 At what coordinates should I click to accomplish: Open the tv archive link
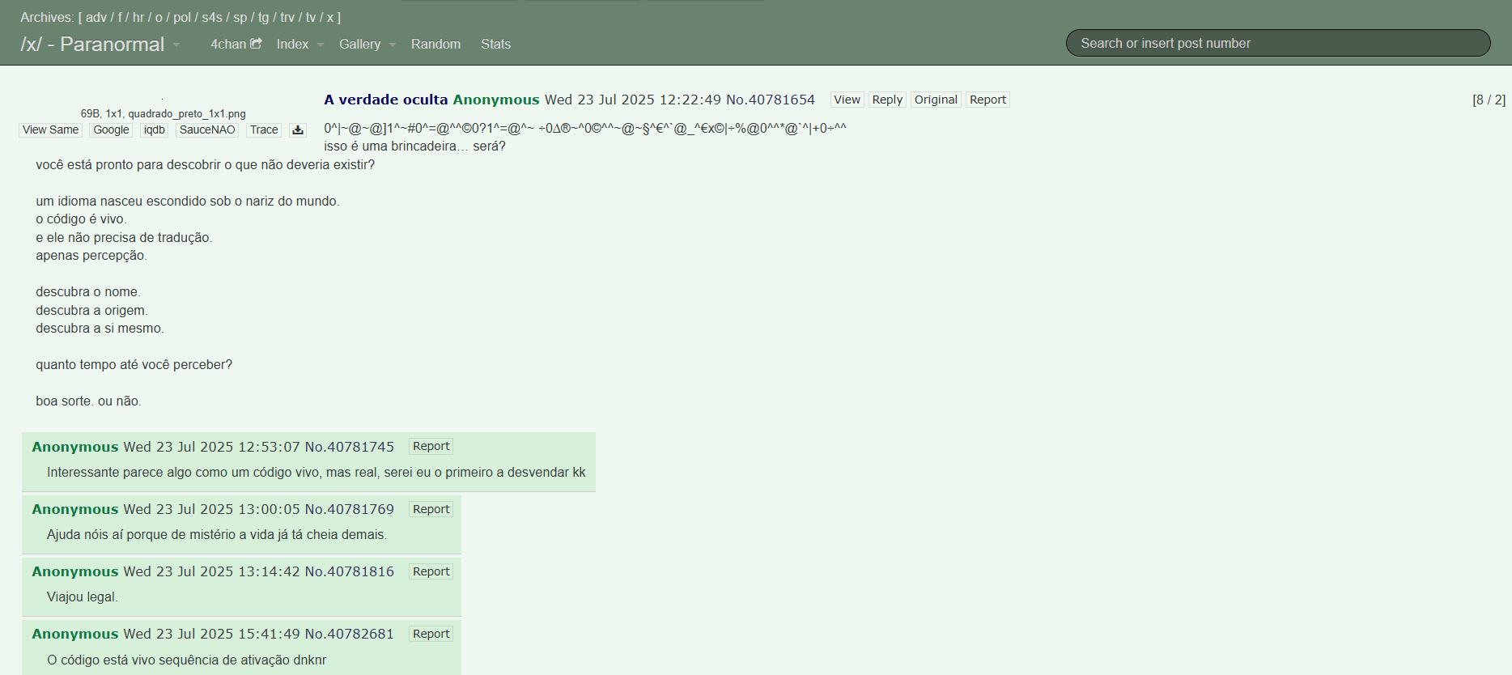(311, 17)
